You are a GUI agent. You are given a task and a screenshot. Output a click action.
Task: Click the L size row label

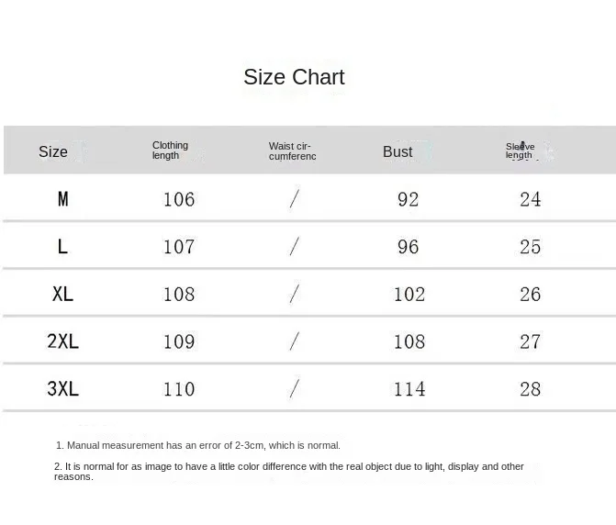62,247
